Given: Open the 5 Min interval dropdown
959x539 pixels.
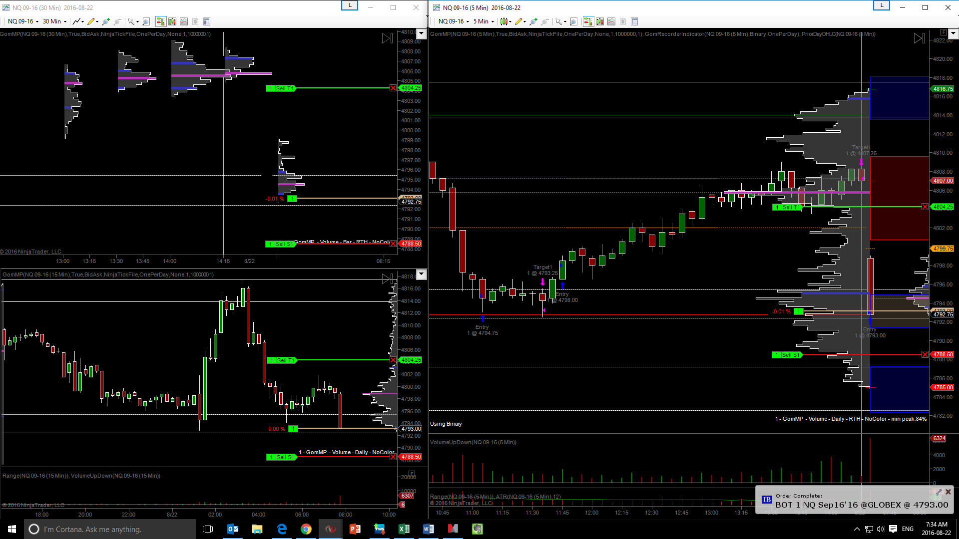Looking at the screenshot, I should [483, 21].
